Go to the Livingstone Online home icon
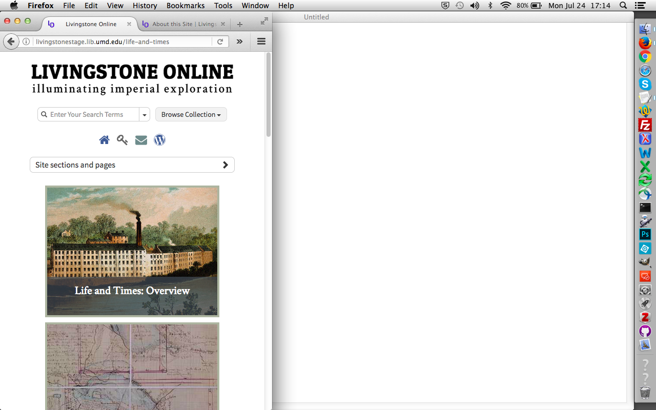 [104, 140]
